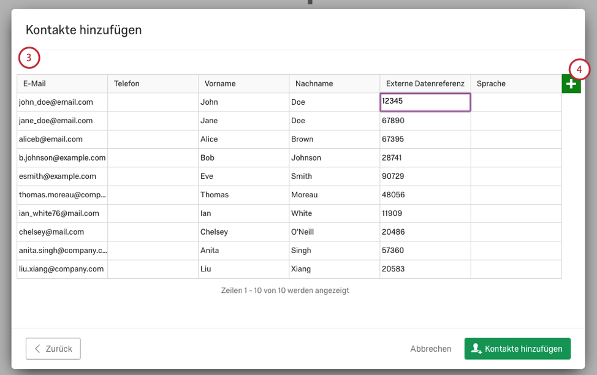This screenshot has width=597, height=375.
Task: Select the empty Telefon cell for Jane
Action: coord(153,121)
